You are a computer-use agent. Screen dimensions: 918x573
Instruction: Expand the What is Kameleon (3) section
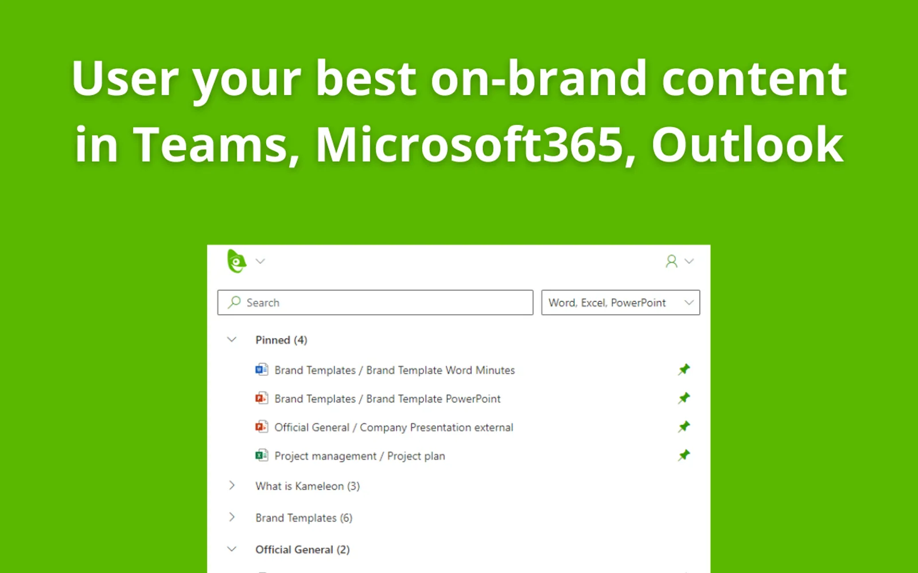[232, 485]
